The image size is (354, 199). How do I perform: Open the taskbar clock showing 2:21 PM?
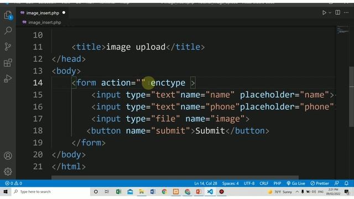click(x=333, y=192)
